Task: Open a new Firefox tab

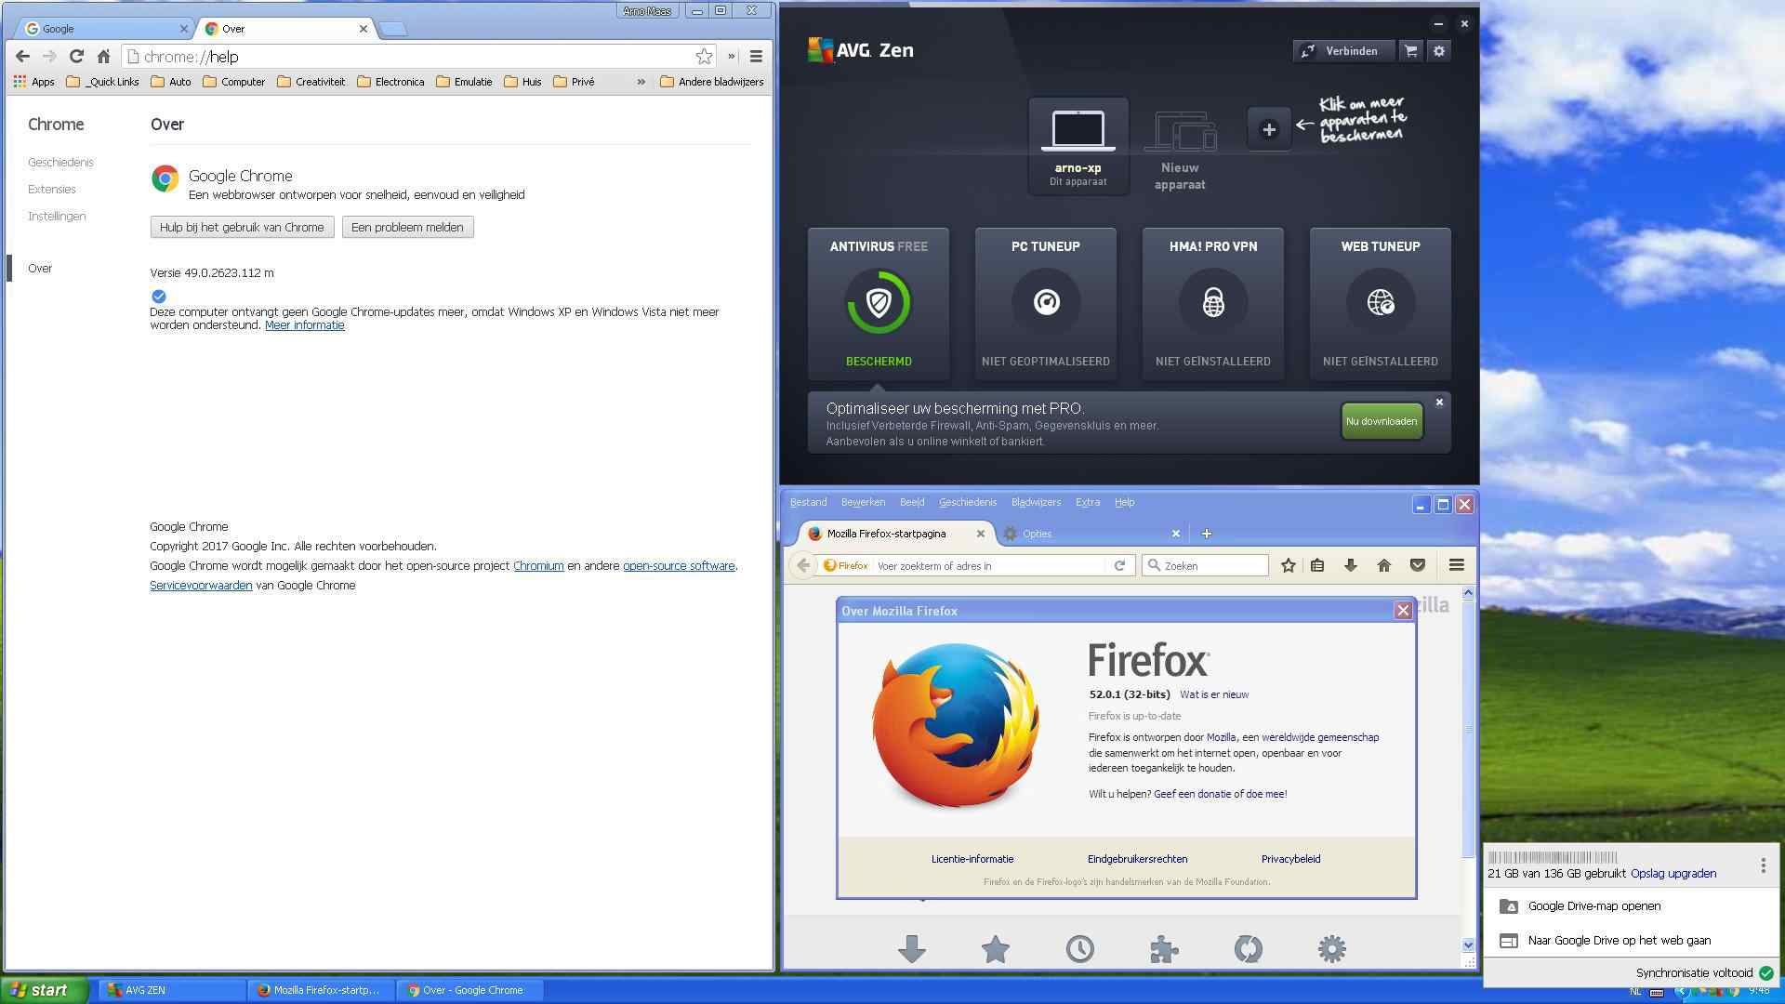Action: (x=1206, y=534)
